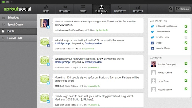
Task: Click the Sprout Queue icon
Action: (x=4, y=25)
